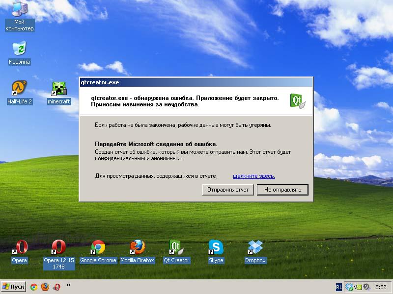Launch Opera from the quick launch bar

56,287
